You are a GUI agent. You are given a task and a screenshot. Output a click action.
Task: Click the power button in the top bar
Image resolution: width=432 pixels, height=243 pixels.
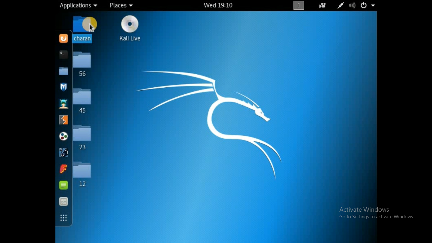[x=363, y=5]
